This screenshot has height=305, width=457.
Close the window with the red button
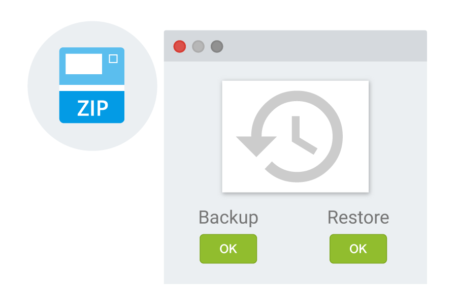pos(180,46)
